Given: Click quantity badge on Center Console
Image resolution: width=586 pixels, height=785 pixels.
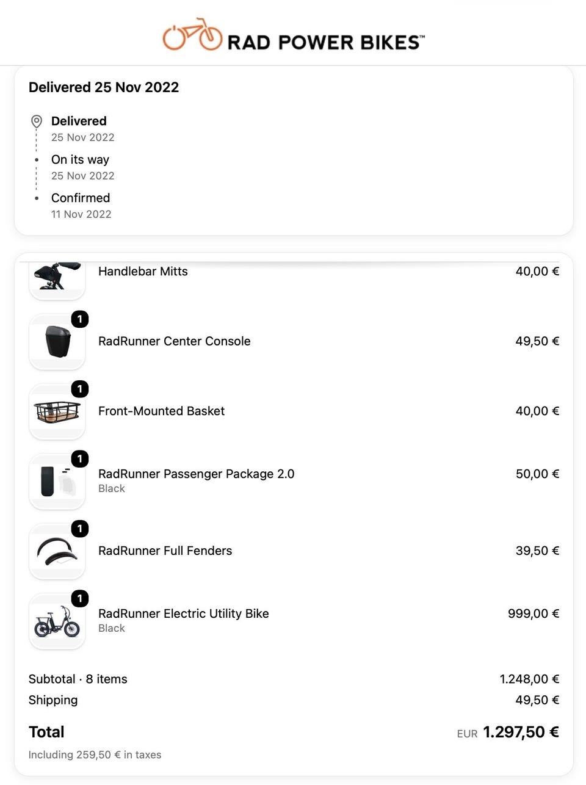Looking at the screenshot, I should point(80,319).
